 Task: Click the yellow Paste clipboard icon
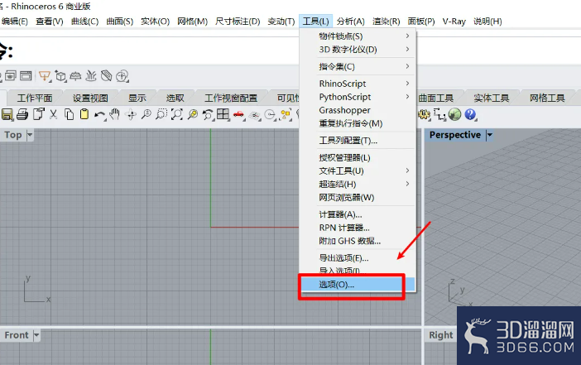point(84,114)
